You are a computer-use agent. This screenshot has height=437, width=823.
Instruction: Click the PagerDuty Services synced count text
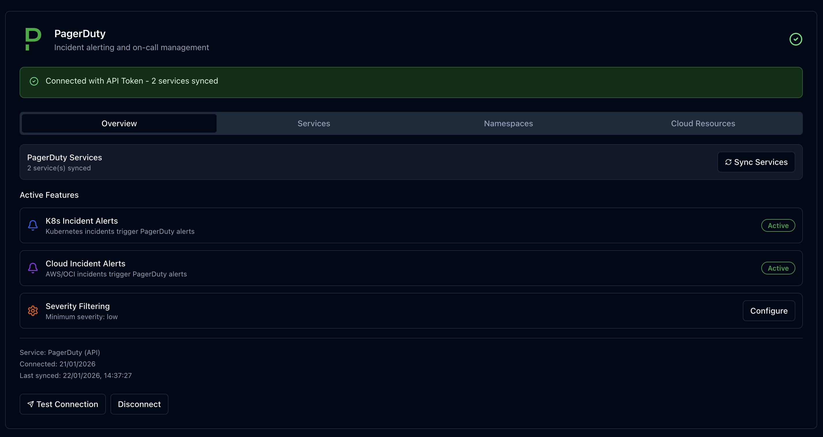[59, 168]
